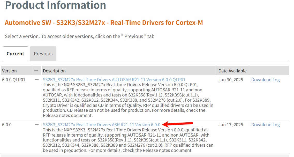Screen dimensions: 294x157
Task: Click the 6.0.0 QLP01 version cell
Action: 13,80
